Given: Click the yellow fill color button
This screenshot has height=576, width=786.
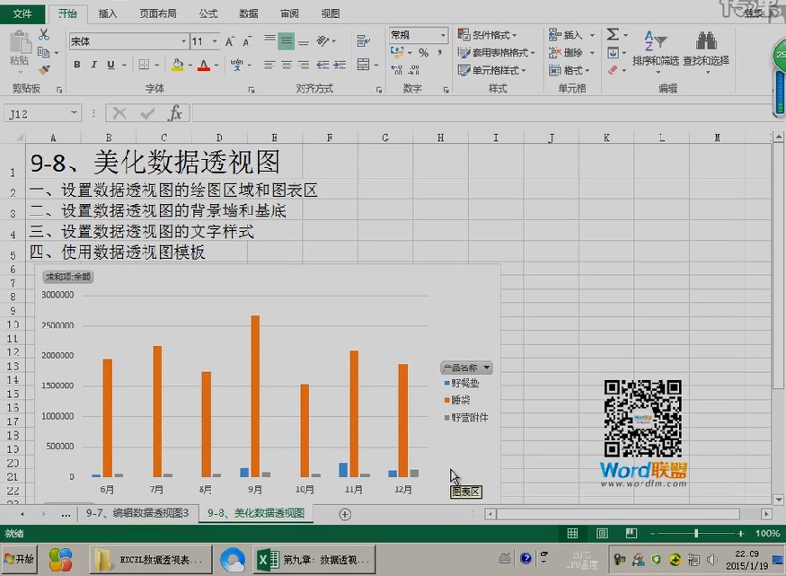Looking at the screenshot, I should pos(178,65).
